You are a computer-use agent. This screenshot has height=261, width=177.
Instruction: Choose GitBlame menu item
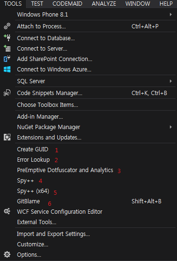(x=28, y=201)
